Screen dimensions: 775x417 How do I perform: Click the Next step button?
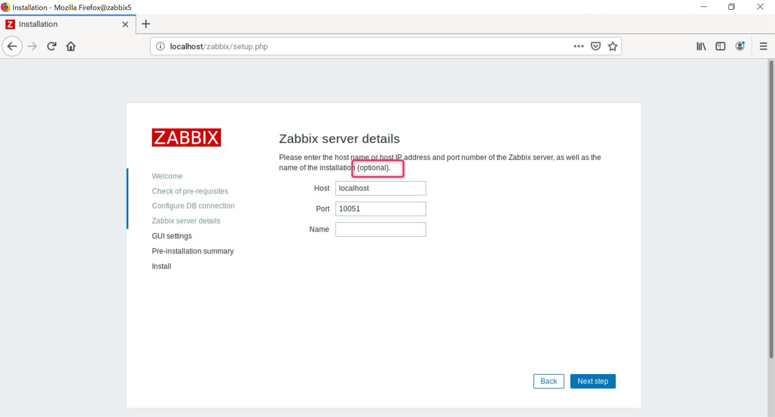click(593, 381)
